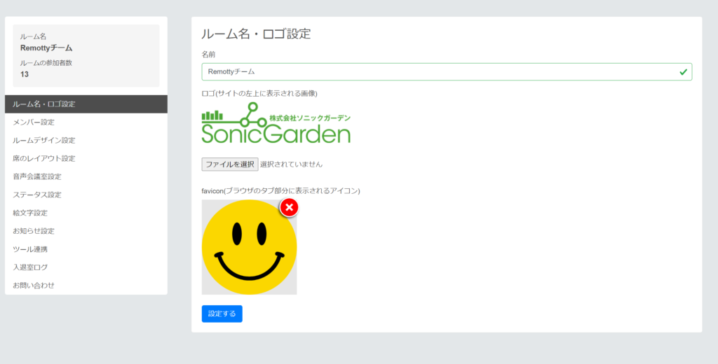The image size is (718, 364).
Task: Click the SonicGarden logo image
Action: (x=276, y=122)
